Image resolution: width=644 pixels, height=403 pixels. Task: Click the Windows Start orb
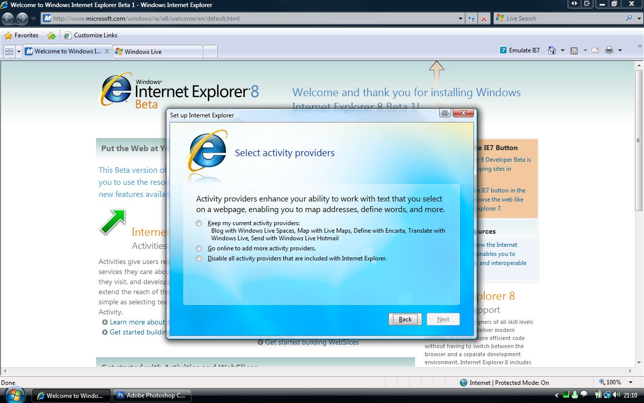(14, 395)
